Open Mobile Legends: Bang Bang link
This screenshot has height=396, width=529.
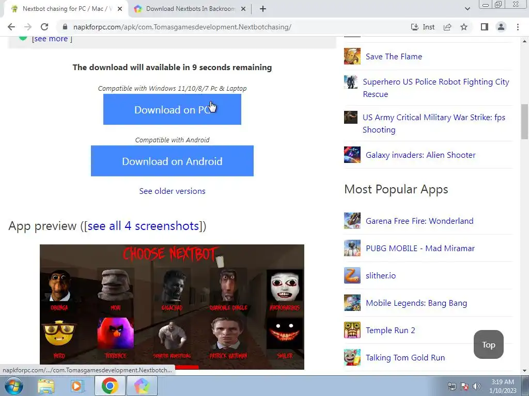(416, 303)
